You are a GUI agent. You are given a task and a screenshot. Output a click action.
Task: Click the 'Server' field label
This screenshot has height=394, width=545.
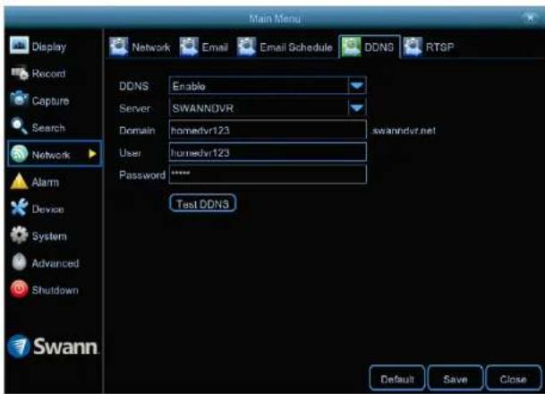click(134, 108)
